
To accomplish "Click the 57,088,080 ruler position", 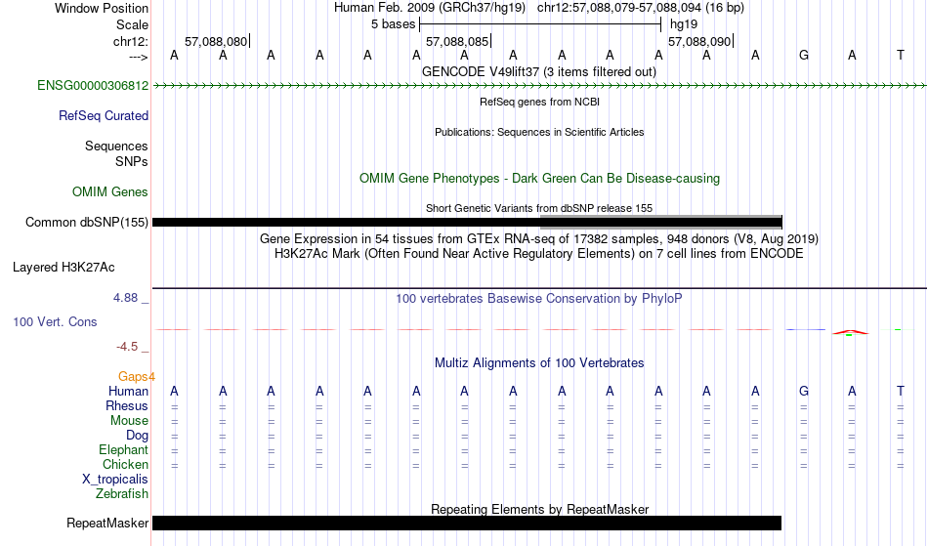I will (216, 41).
